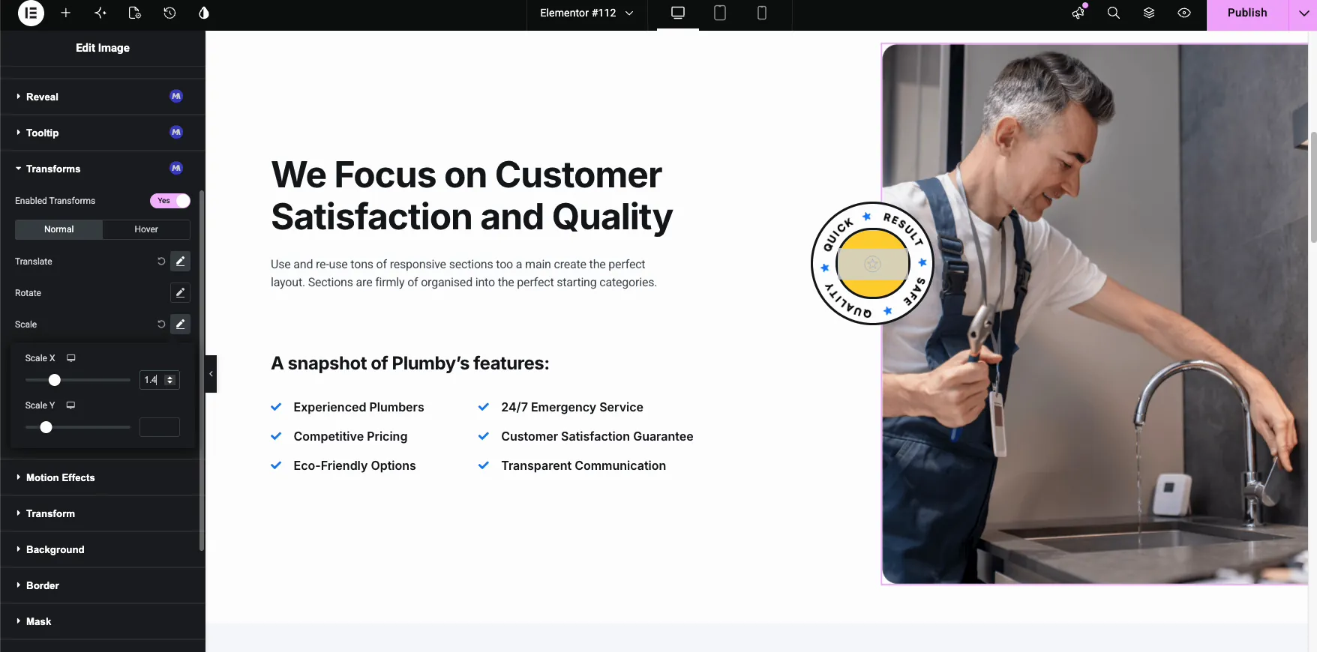This screenshot has width=1317, height=652.
Task: Select the 'We Focus on Customer Satisfaction' heading
Action: [x=472, y=196]
